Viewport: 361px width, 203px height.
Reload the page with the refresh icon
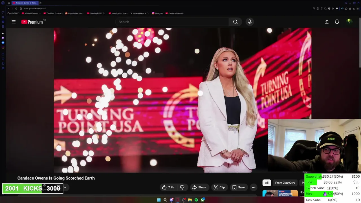coord(16,8)
